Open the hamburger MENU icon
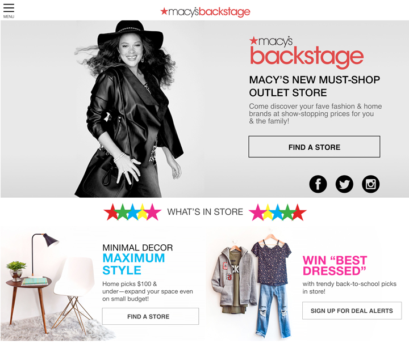 [x=9, y=8]
